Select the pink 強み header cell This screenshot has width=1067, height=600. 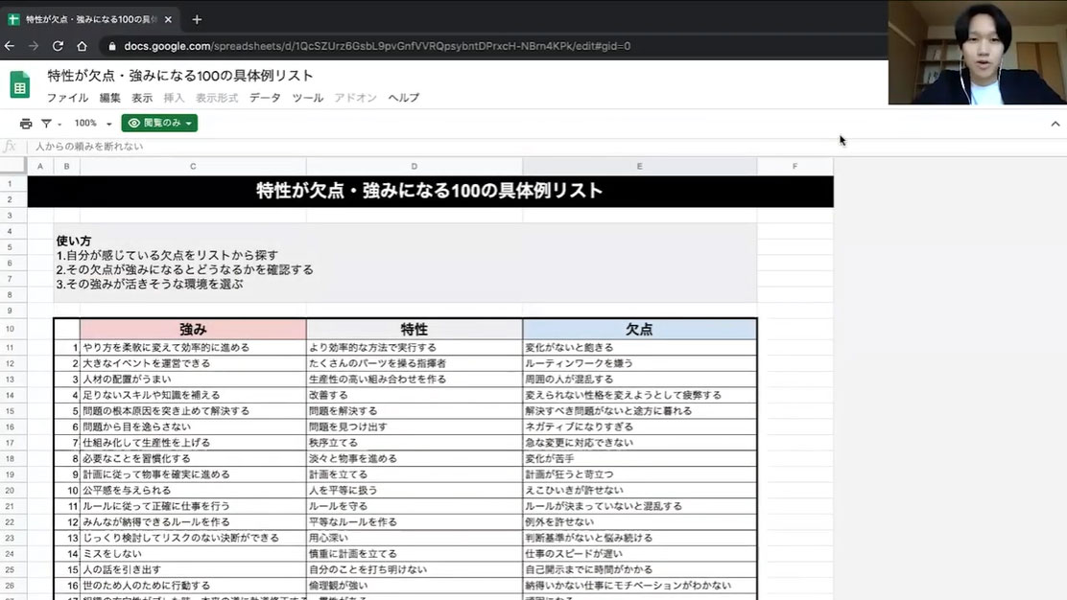pos(193,329)
